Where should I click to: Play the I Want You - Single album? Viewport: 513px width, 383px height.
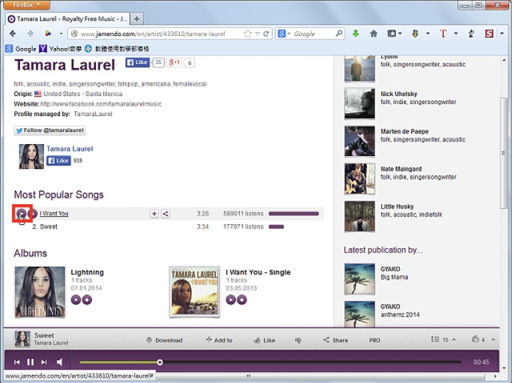[231, 300]
